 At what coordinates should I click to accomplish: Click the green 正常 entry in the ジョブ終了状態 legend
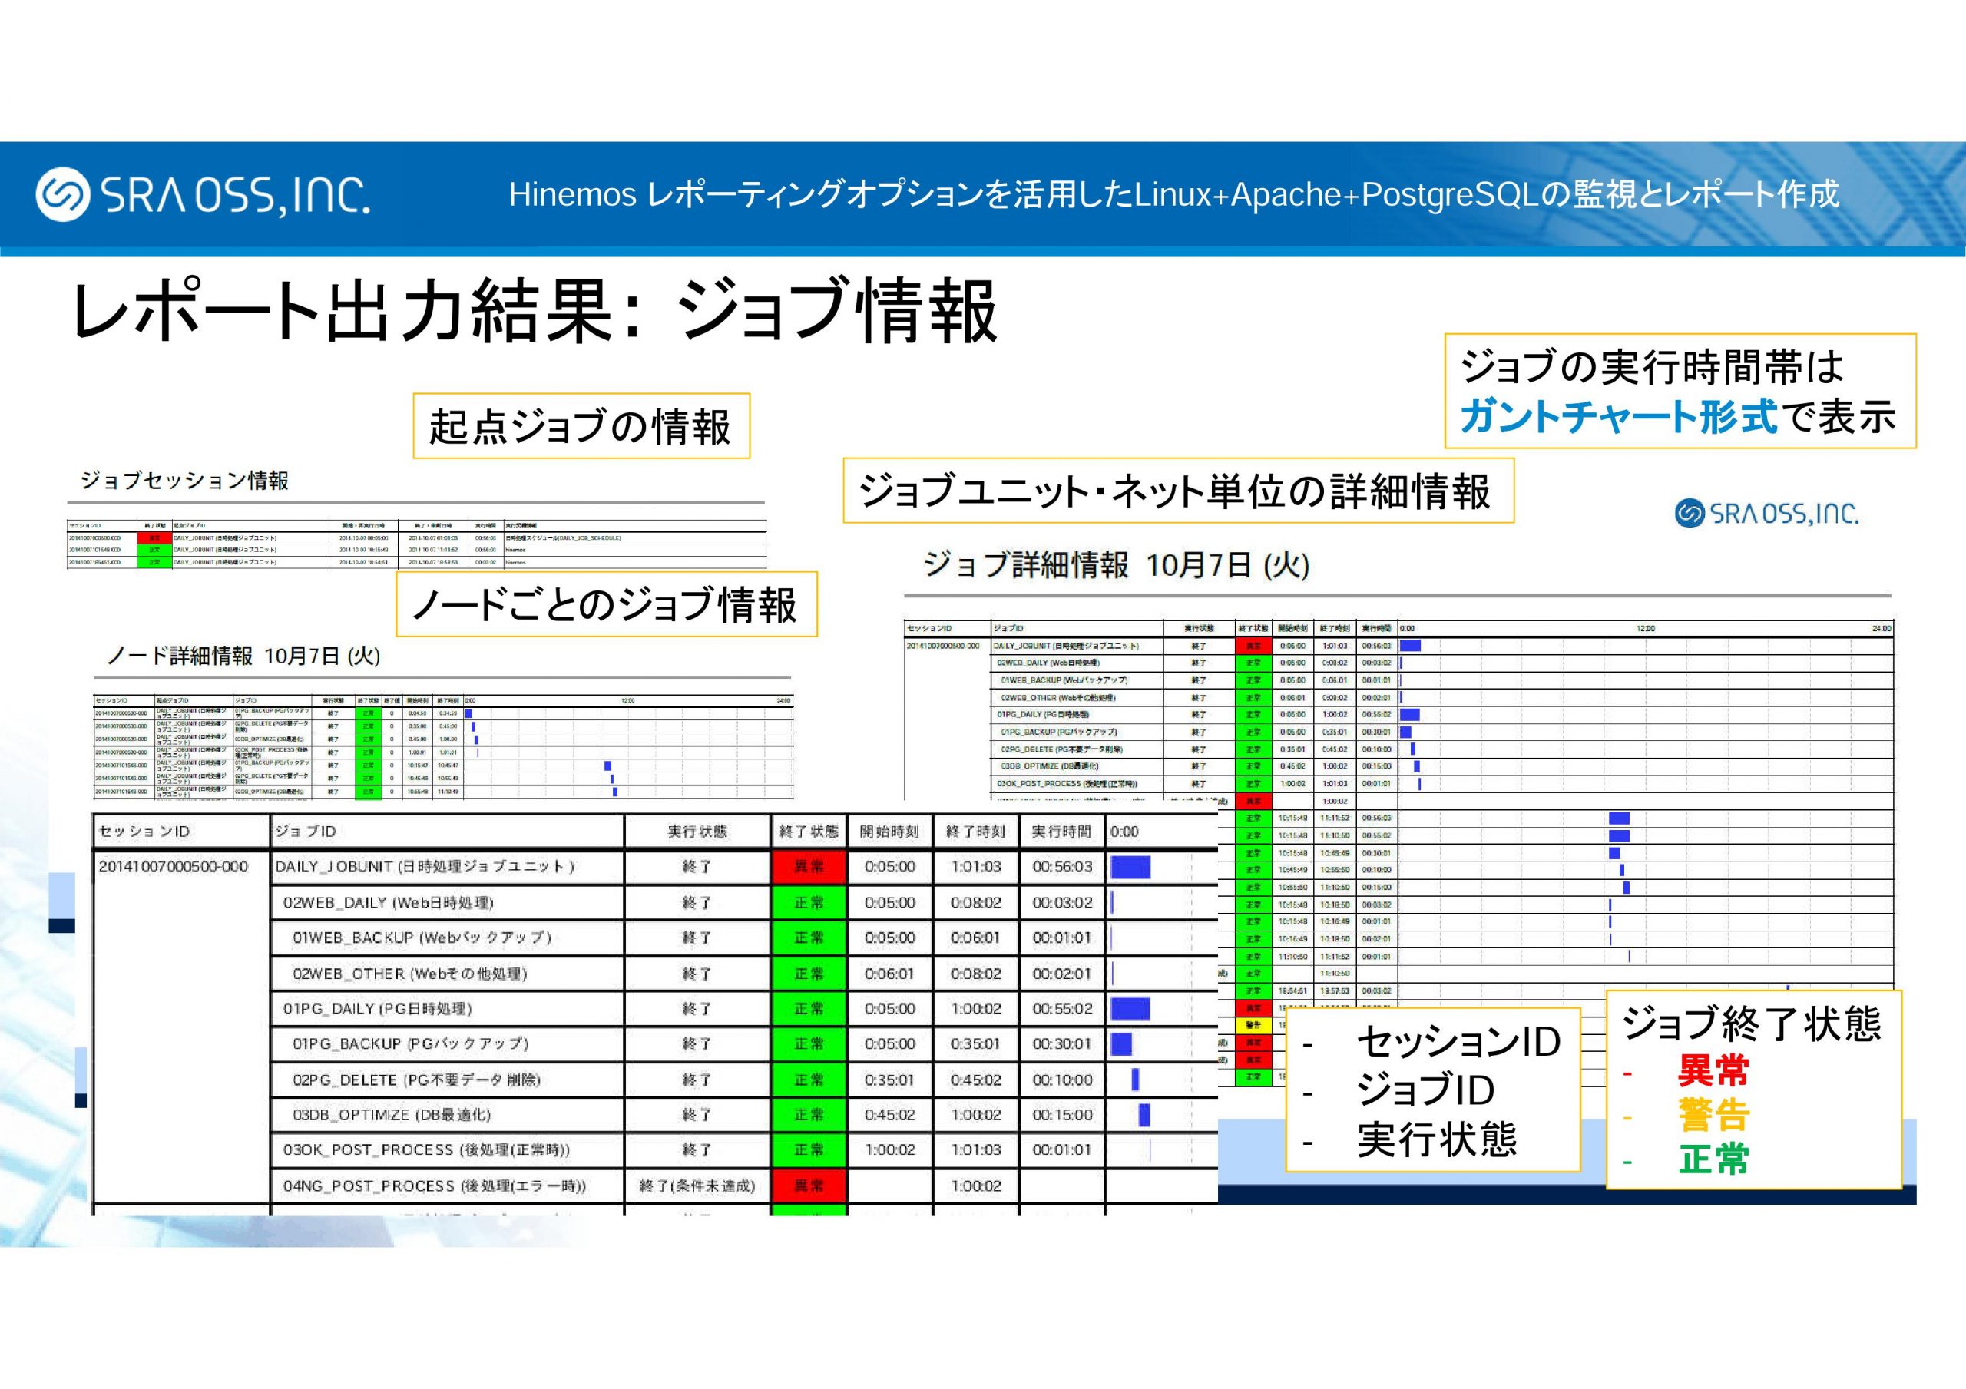pyautogui.click(x=1713, y=1160)
